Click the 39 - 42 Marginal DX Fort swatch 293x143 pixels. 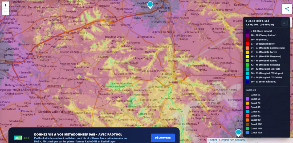(x=247, y=69)
